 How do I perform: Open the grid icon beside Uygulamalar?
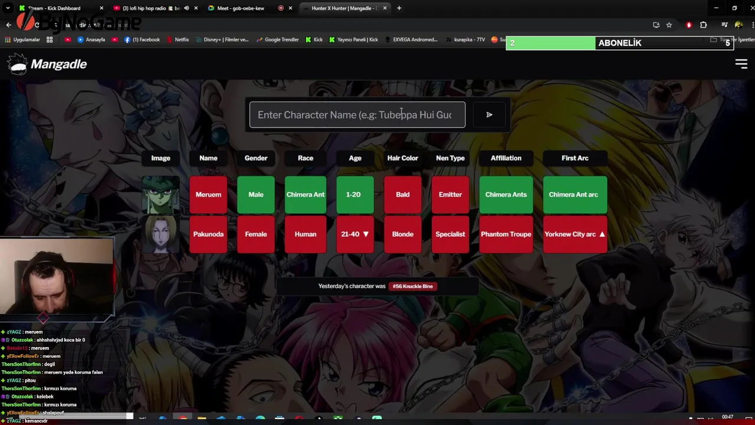(x=50, y=40)
